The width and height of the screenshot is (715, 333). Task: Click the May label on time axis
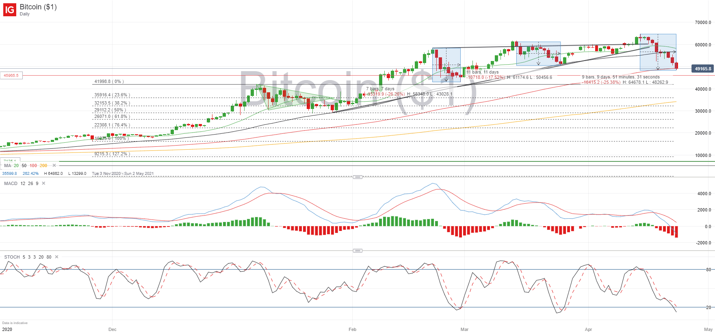pyautogui.click(x=708, y=329)
